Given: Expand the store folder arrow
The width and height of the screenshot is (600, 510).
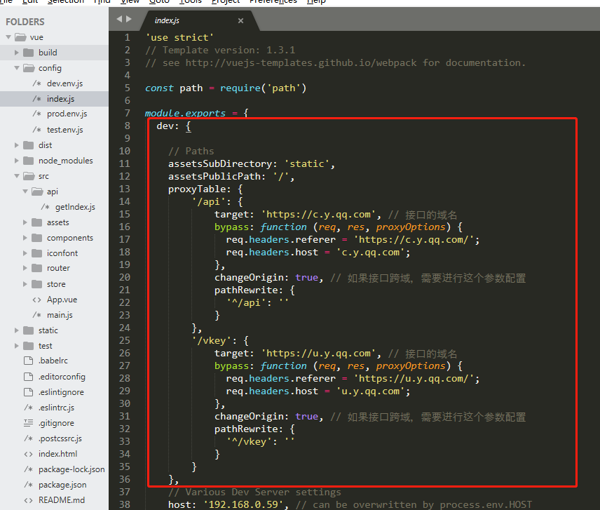Looking at the screenshot, I should click(x=25, y=284).
